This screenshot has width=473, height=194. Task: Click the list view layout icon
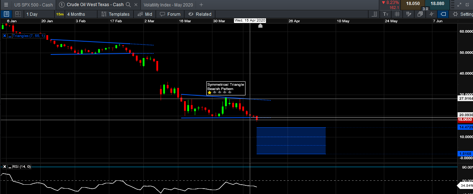pyautogui.click(x=6, y=14)
